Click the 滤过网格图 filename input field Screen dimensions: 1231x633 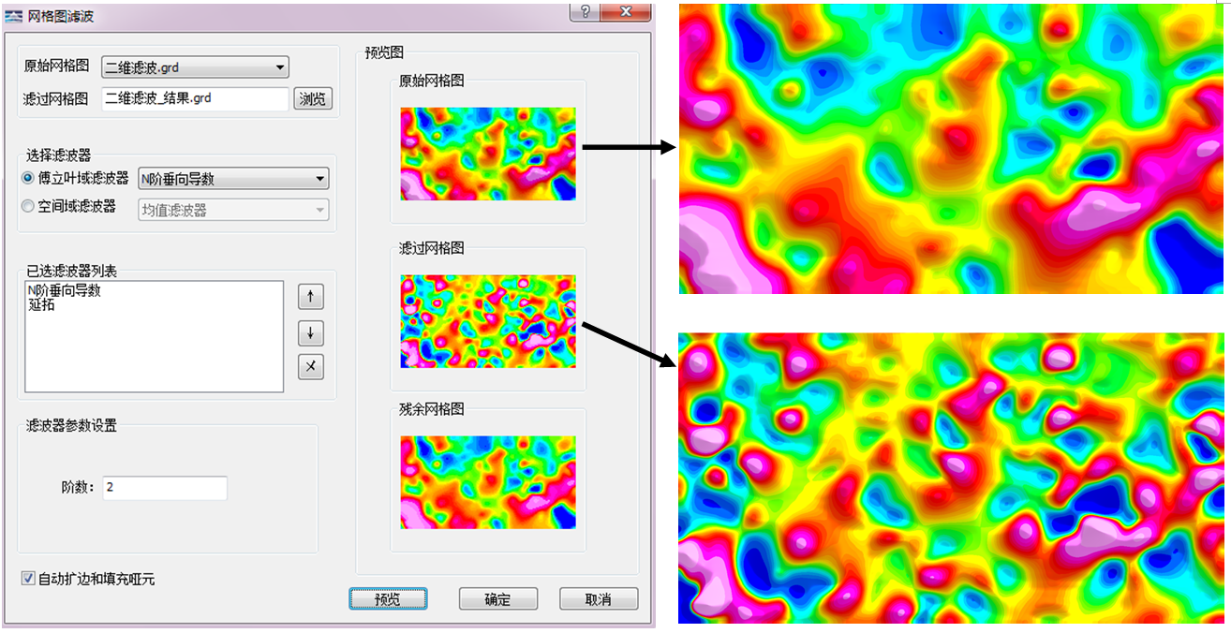pyautogui.click(x=195, y=98)
